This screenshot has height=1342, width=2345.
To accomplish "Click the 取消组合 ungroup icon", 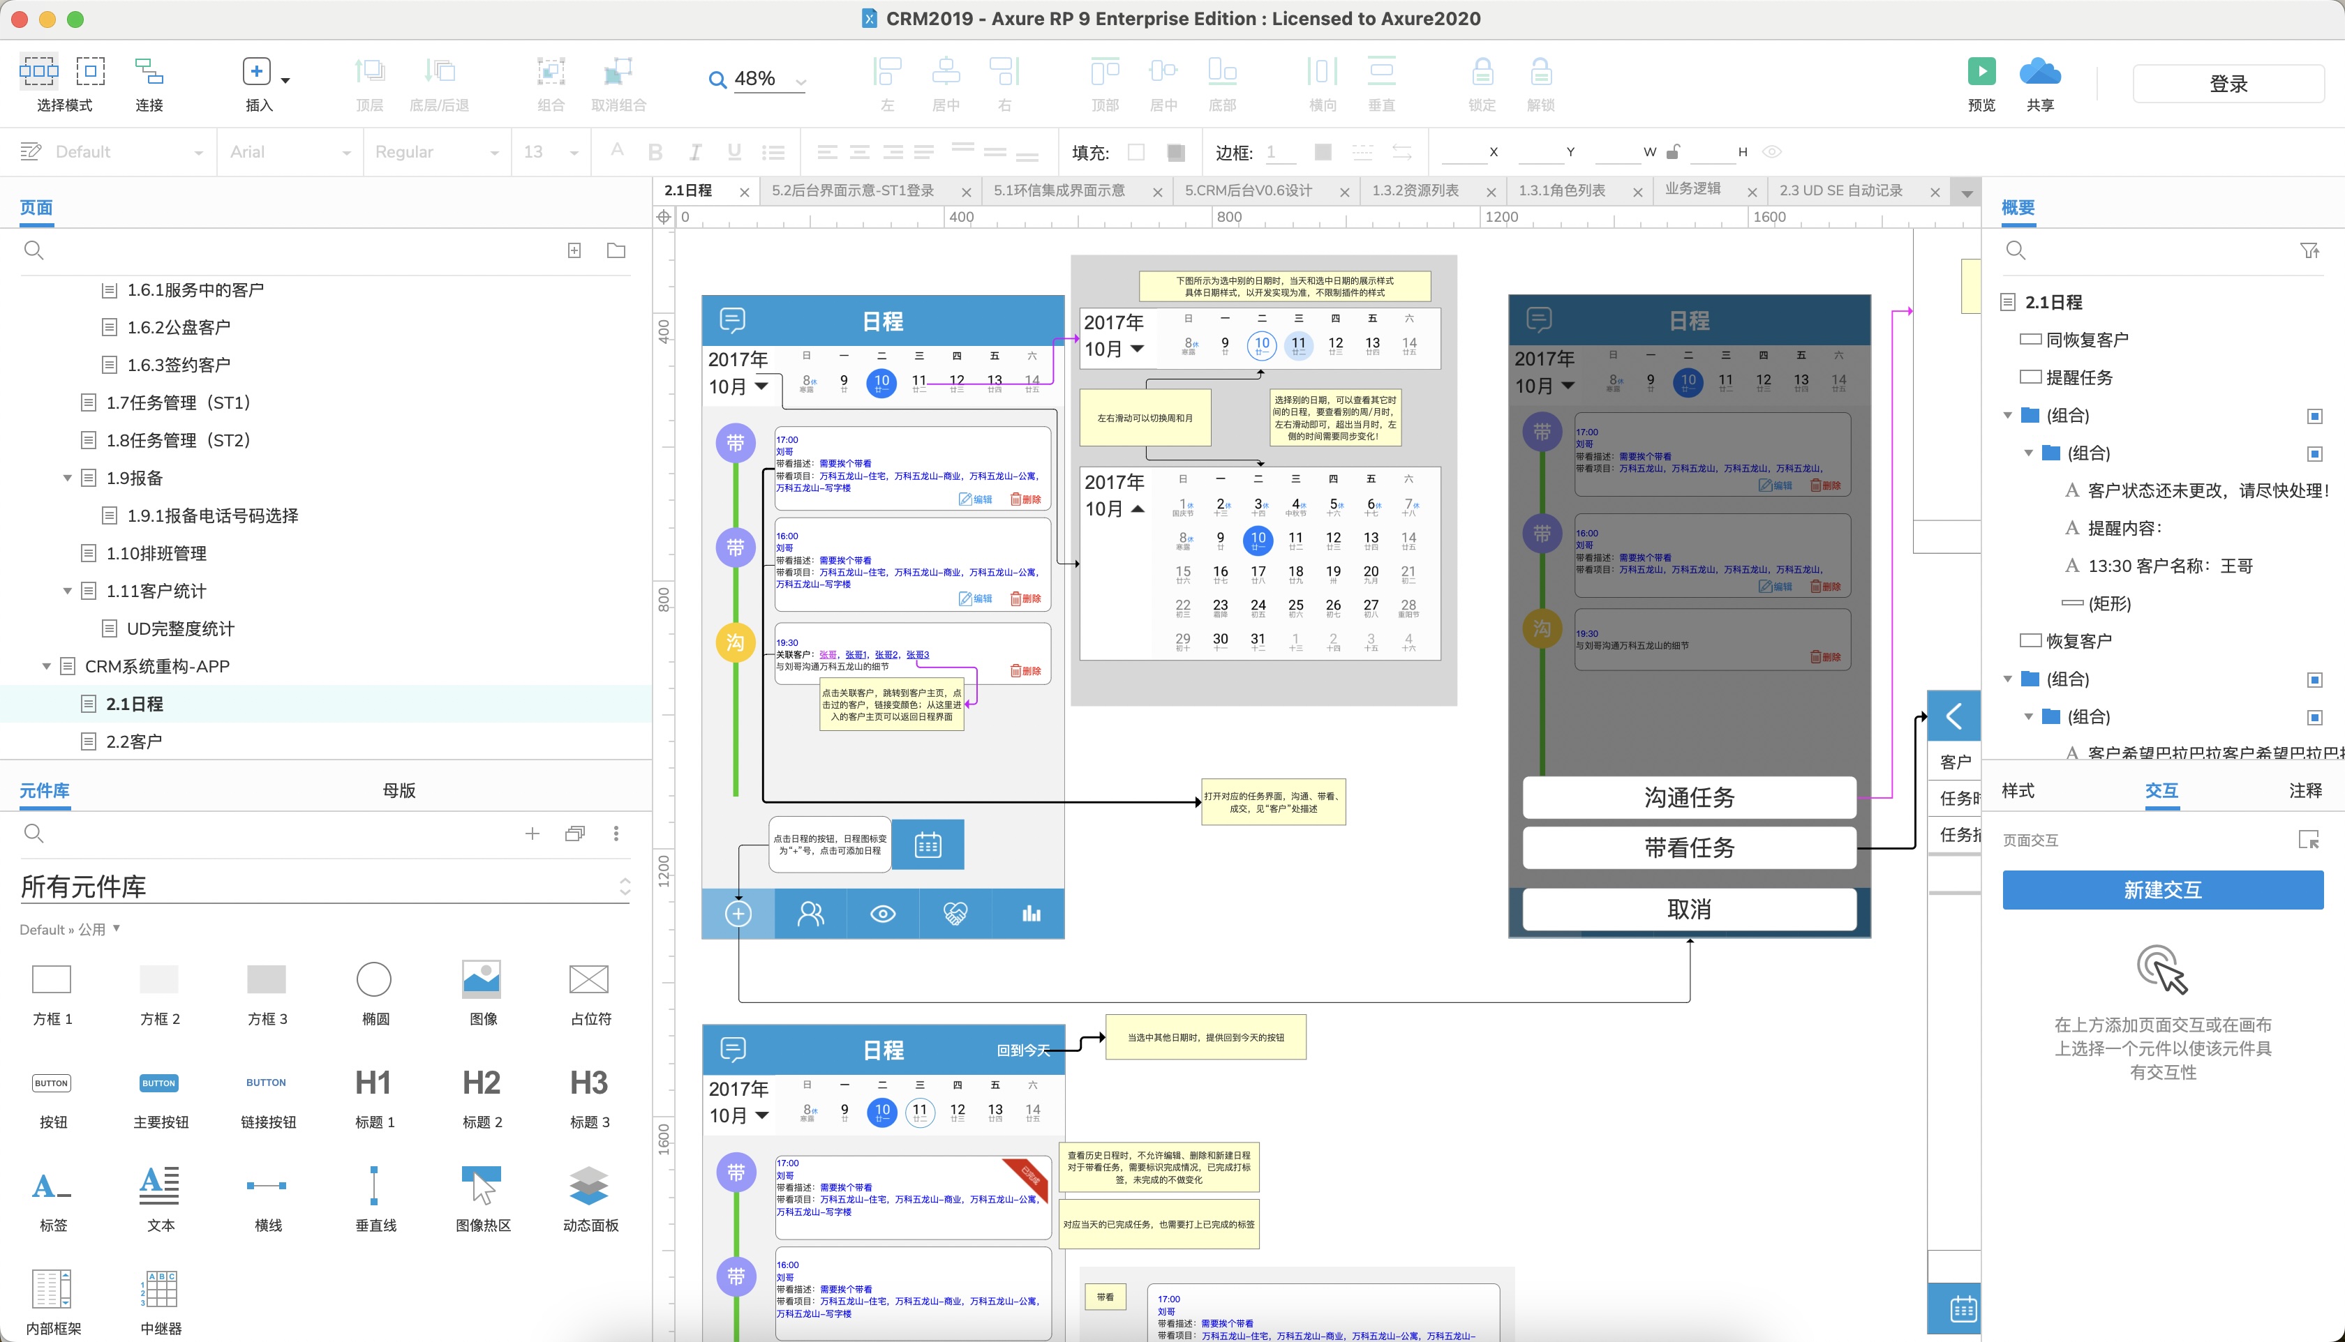I will pos(618,71).
